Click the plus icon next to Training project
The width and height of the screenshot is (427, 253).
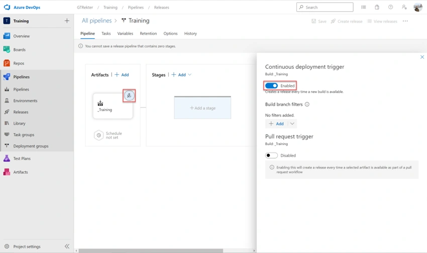pyautogui.click(x=67, y=21)
